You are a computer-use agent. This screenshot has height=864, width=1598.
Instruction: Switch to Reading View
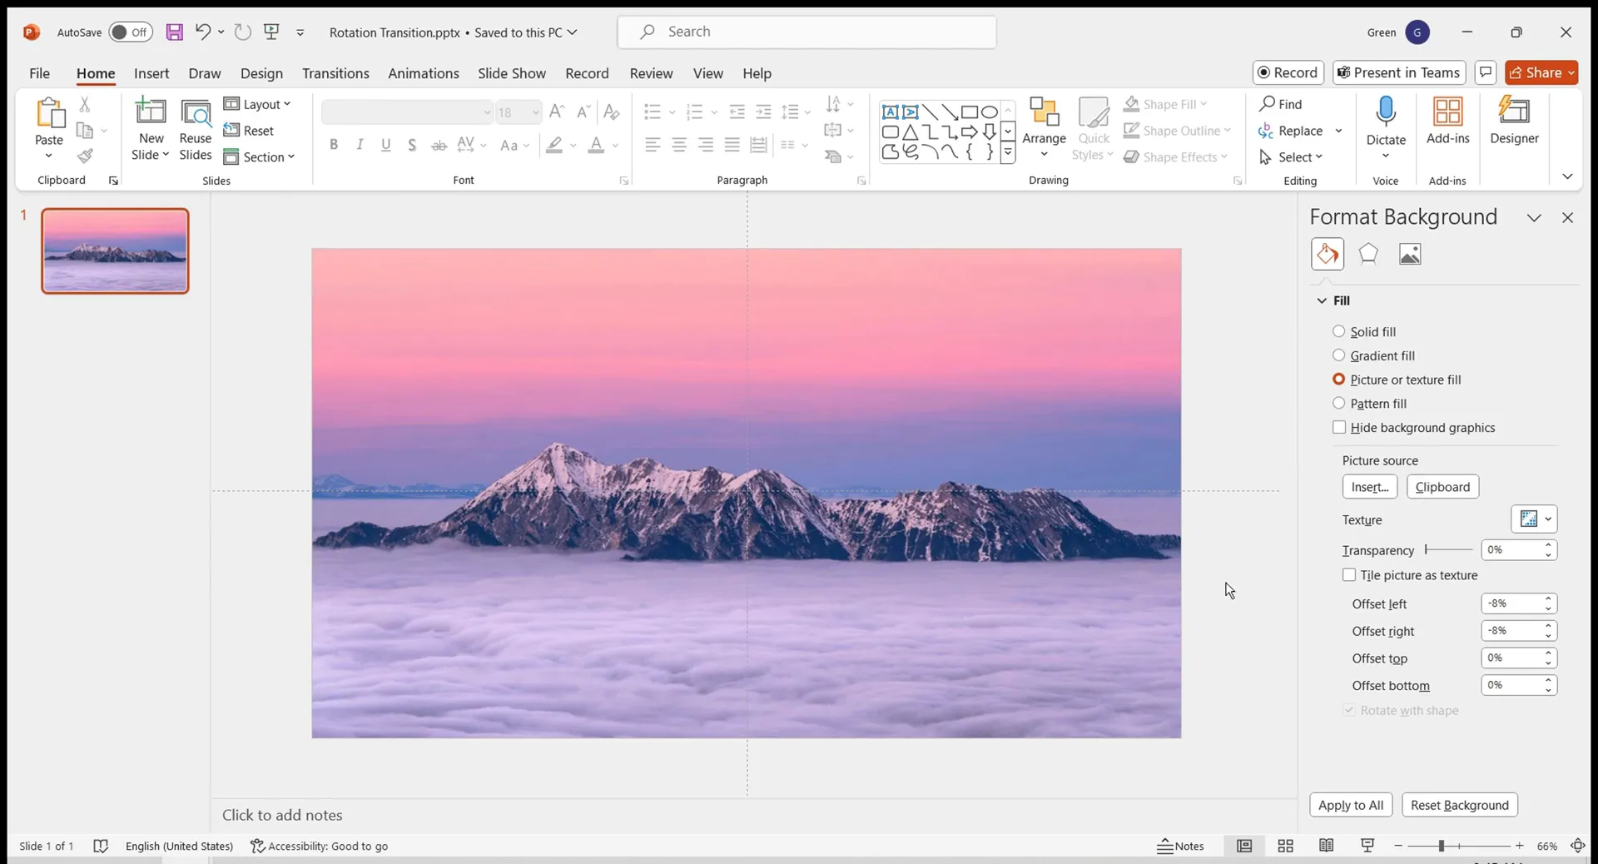point(1326,846)
